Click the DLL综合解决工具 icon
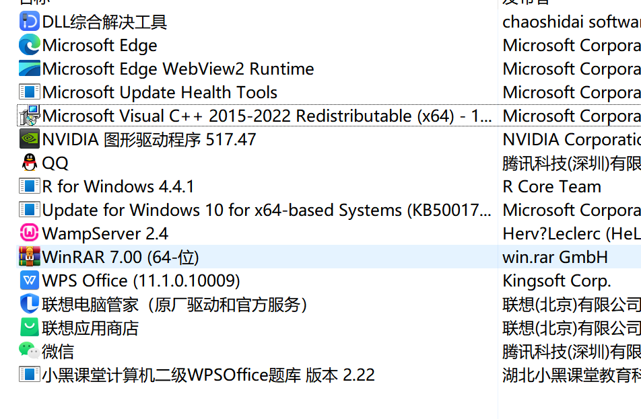Viewport: 641px width, 419px height. (x=30, y=22)
